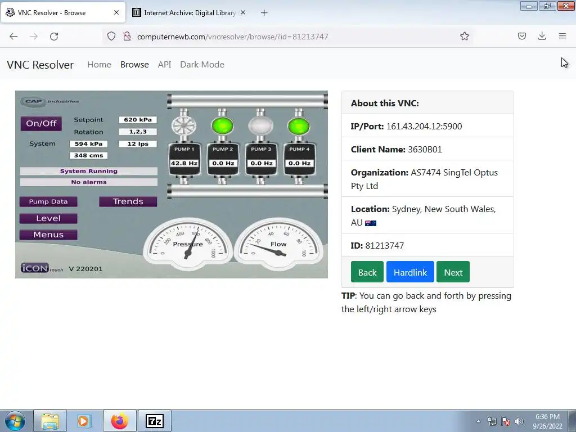The image size is (576, 432).
Task: Open the Pocket save icon
Action: 521,36
